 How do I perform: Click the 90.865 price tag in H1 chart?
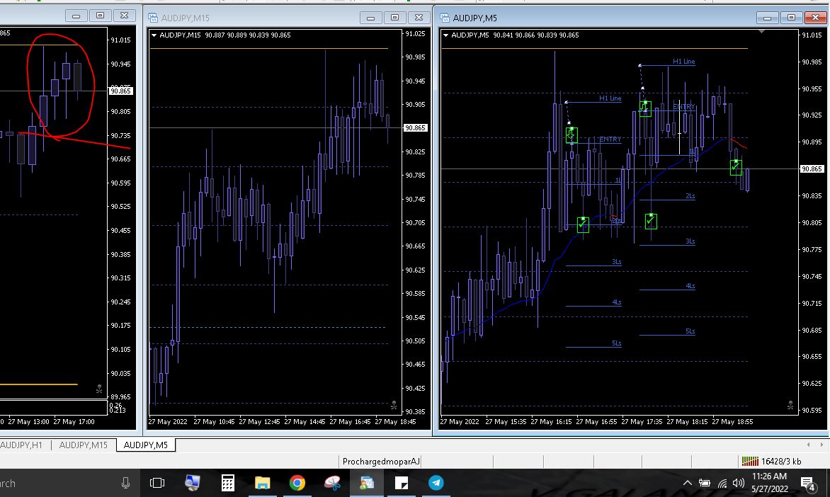pos(120,91)
